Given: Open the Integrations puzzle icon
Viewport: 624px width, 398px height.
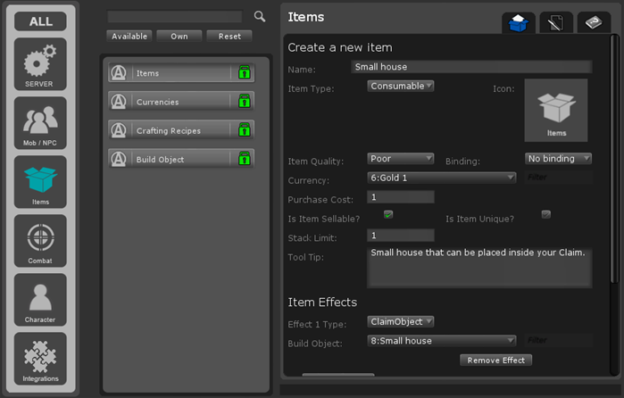Looking at the screenshot, I should pos(40,359).
